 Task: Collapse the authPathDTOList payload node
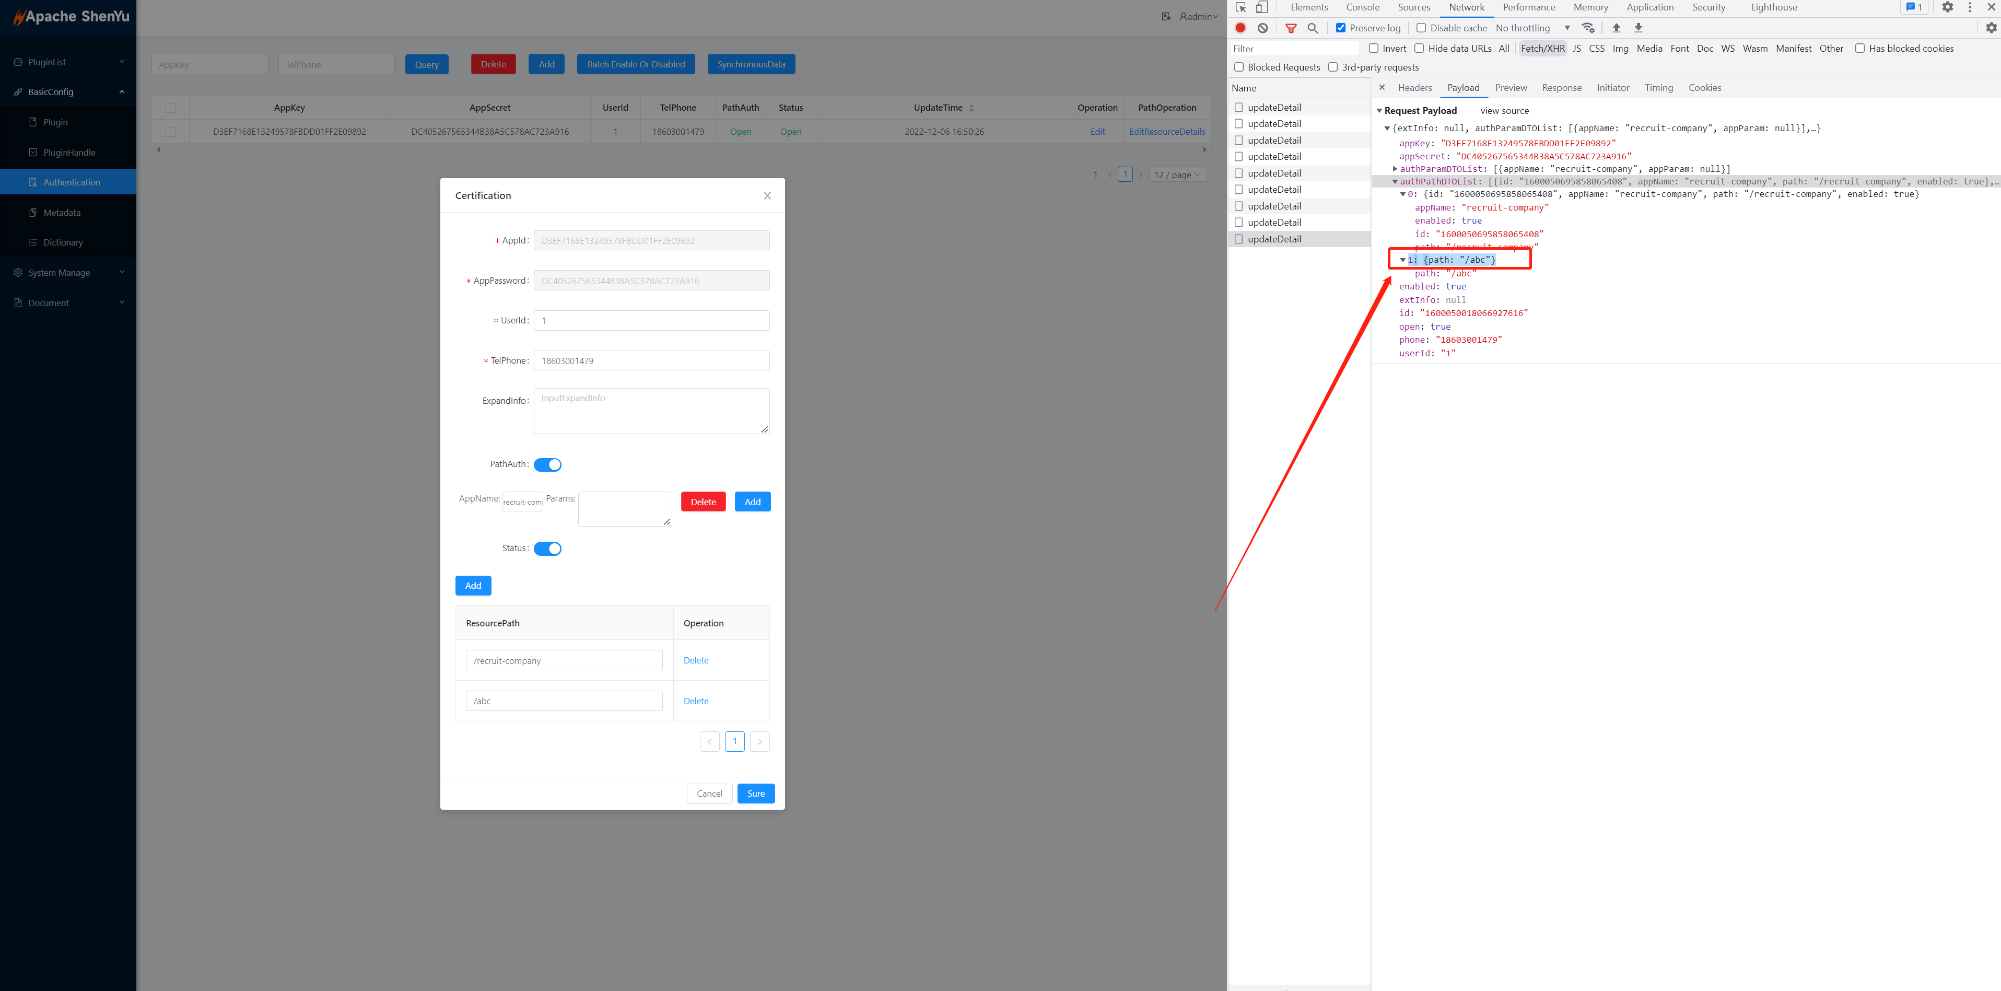pos(1395,182)
